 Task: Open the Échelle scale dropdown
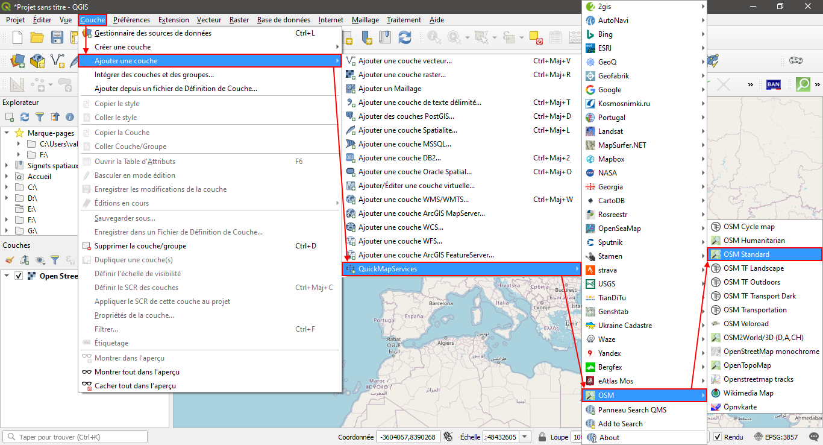525,437
